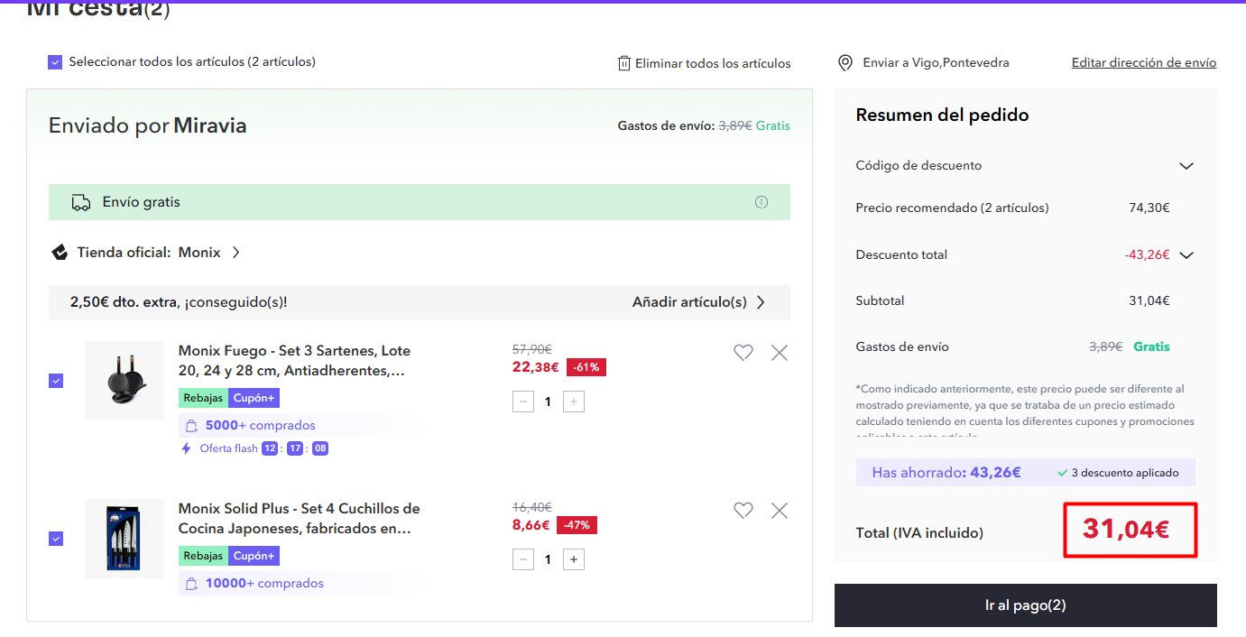1246x637 pixels.
Task: Toggle the select all items checkbox
Action: (x=56, y=62)
